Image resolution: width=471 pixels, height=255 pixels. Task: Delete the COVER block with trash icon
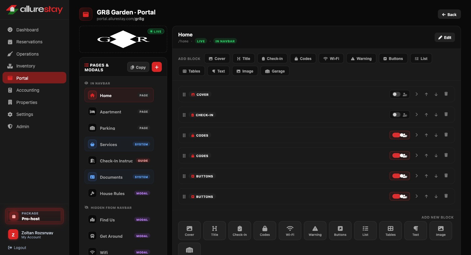point(446,94)
